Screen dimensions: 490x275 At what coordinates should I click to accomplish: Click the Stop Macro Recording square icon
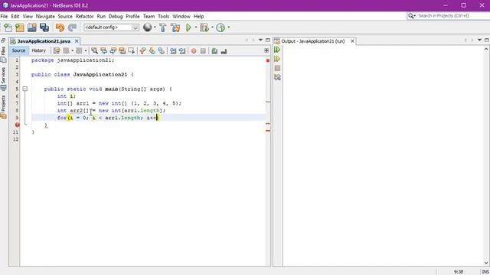[203, 51]
